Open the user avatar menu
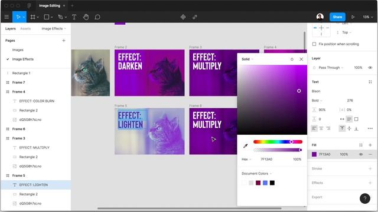 pos(320,17)
